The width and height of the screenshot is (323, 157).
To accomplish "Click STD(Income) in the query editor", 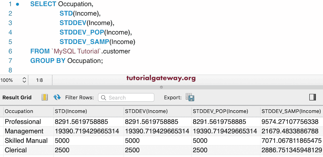I will 79,13.
